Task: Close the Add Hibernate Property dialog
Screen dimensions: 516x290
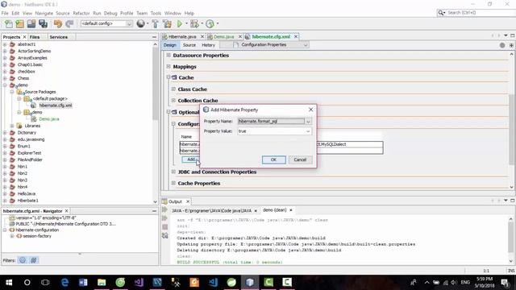Action: [310, 110]
